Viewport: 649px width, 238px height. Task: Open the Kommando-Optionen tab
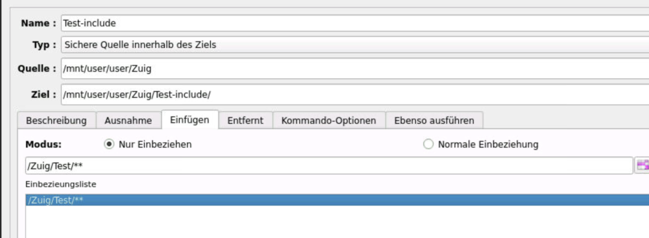328,121
